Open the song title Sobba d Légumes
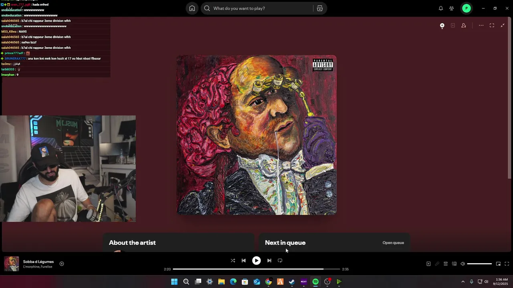 [x=38, y=262]
